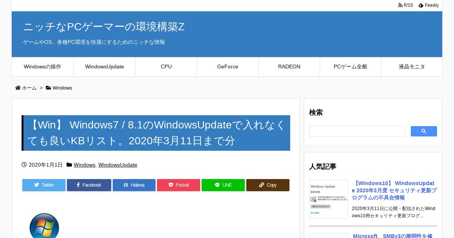Open the Windowsの操作 menu item
This screenshot has width=454, height=238.
[x=42, y=66]
